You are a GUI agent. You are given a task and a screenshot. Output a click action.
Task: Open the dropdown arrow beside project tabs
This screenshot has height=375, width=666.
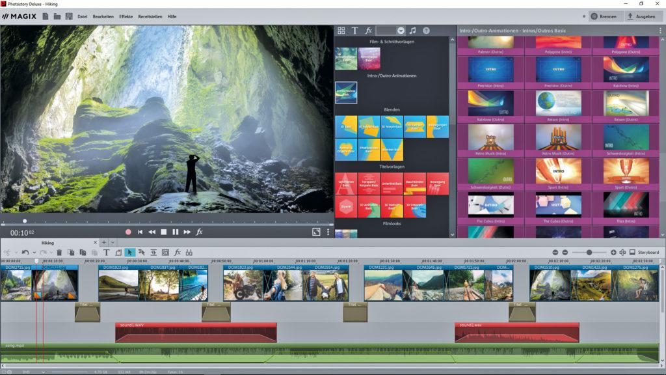111,242
